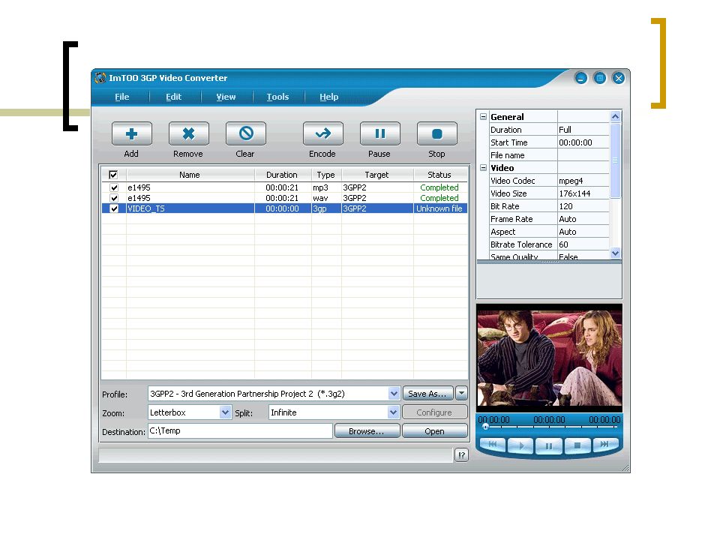Open the Profile dropdown list
Image resolution: width=720 pixels, height=540 pixels.
coord(394,394)
